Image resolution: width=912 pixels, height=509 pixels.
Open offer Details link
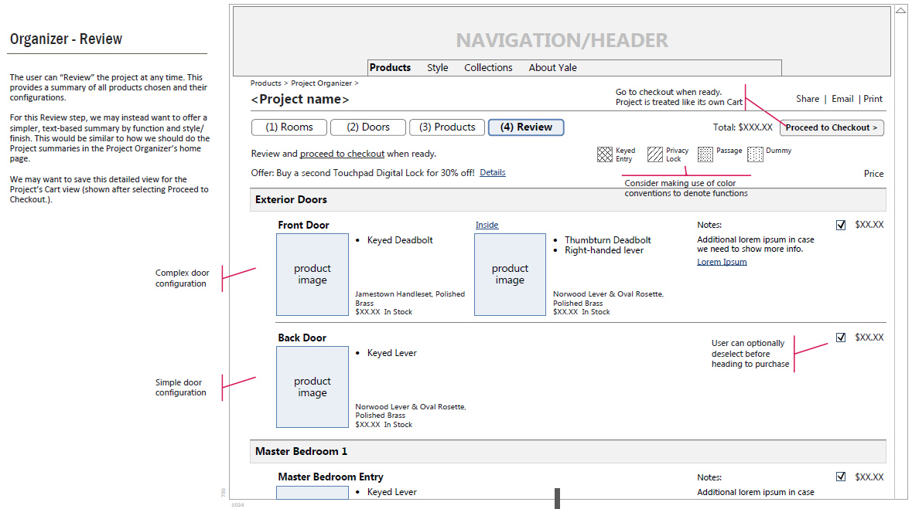pyautogui.click(x=492, y=173)
